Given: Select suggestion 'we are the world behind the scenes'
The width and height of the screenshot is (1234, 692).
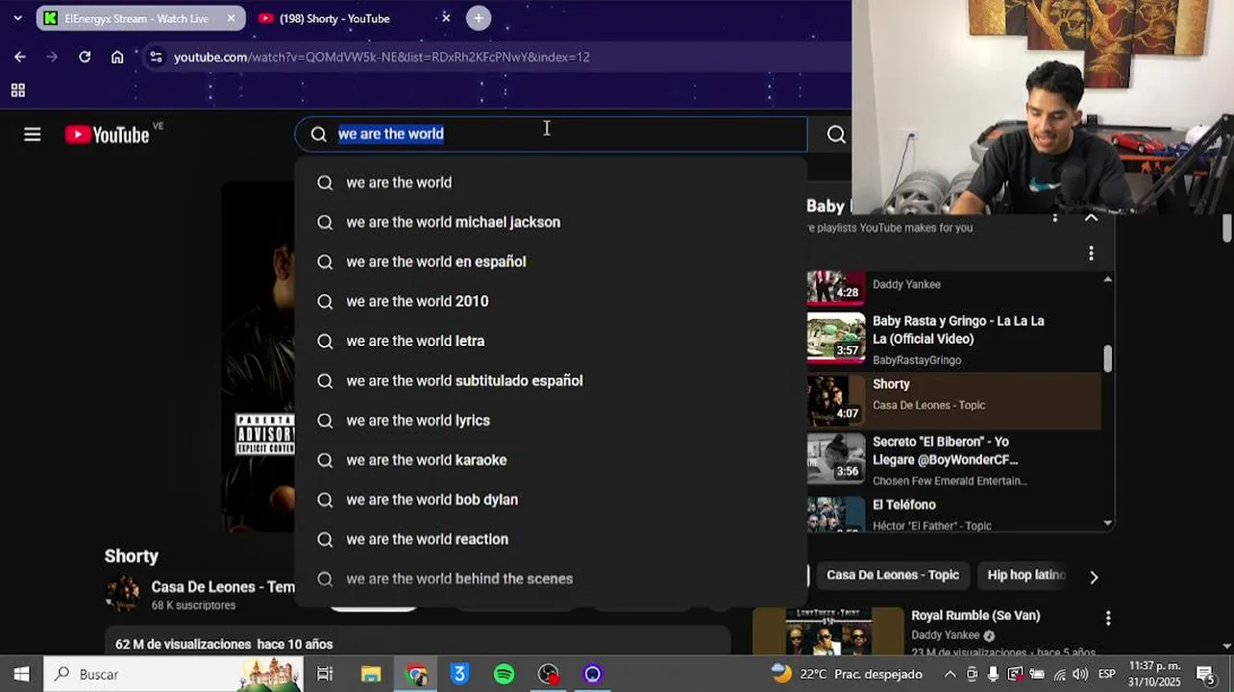Looking at the screenshot, I should pos(551,579).
